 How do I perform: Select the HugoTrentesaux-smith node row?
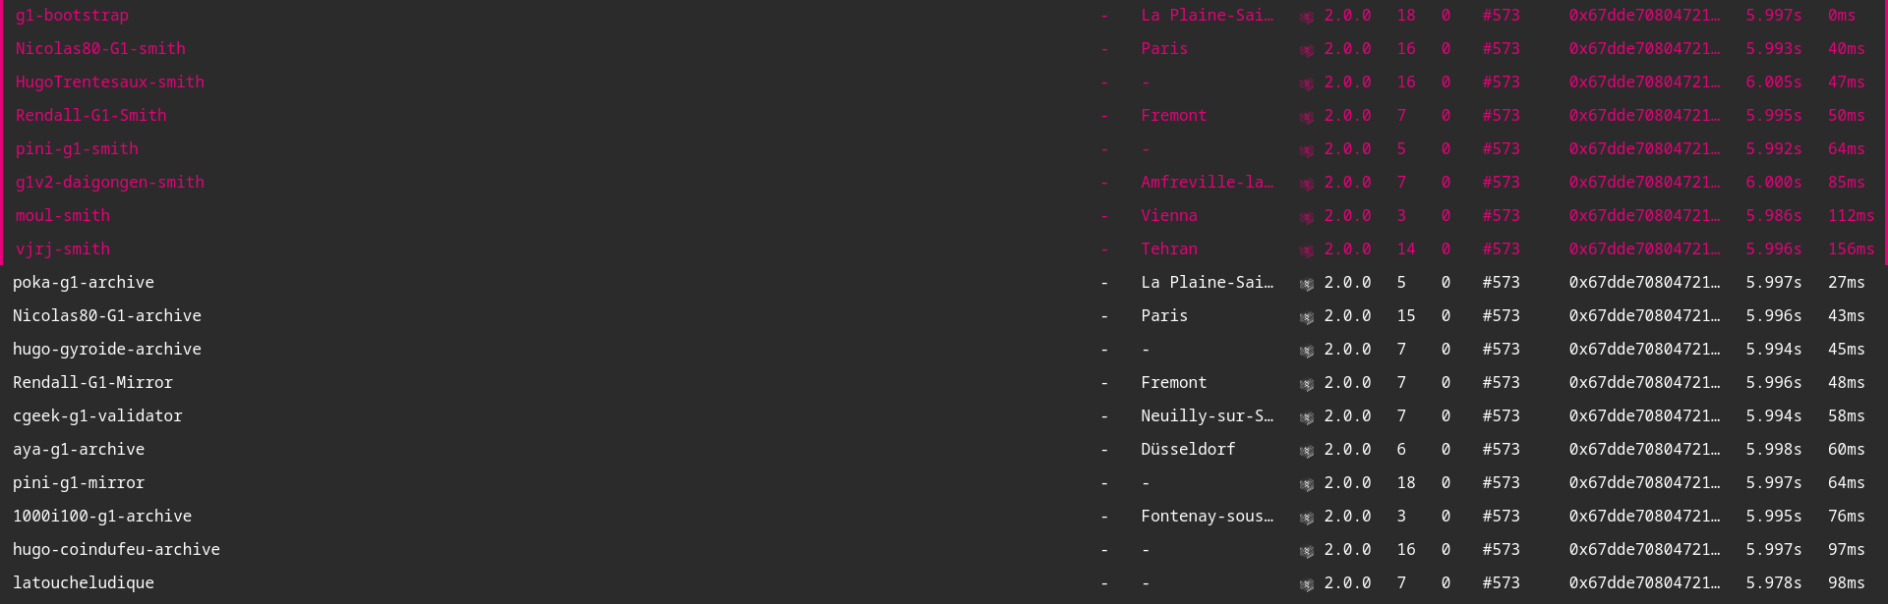(x=110, y=82)
